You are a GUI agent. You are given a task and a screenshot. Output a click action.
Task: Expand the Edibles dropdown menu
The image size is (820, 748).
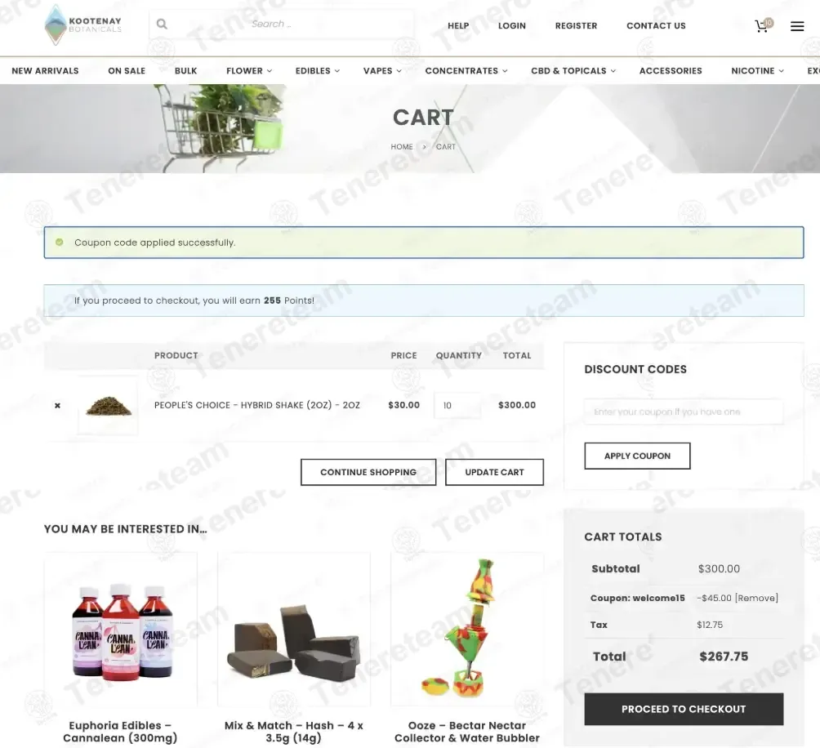318,70
